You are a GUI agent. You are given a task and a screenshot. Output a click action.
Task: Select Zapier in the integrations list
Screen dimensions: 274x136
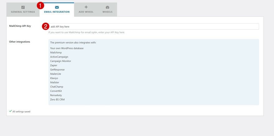(x=54, y=66)
